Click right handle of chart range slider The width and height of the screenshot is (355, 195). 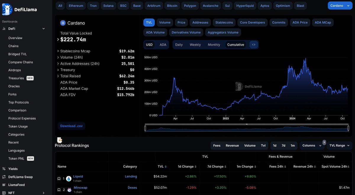click(x=349, y=128)
